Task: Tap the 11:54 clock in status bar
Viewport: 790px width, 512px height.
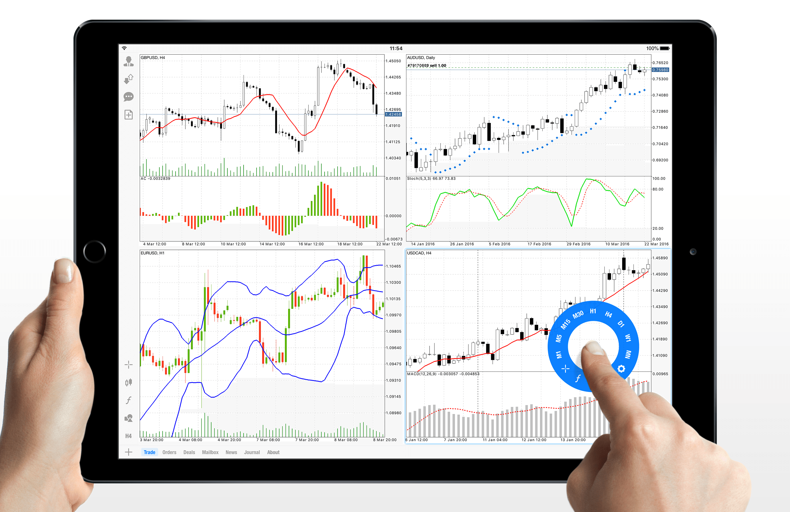Action: coord(396,49)
